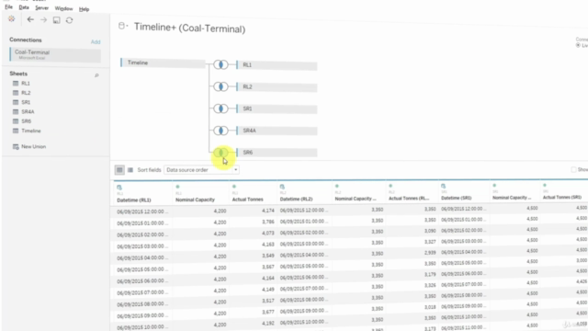Viewport: 588px width, 331px height.
Task: Click the data source cylinder icon near title
Action: pos(121,26)
